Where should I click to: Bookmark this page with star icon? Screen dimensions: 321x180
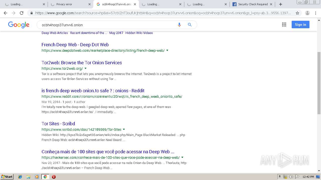297,13
